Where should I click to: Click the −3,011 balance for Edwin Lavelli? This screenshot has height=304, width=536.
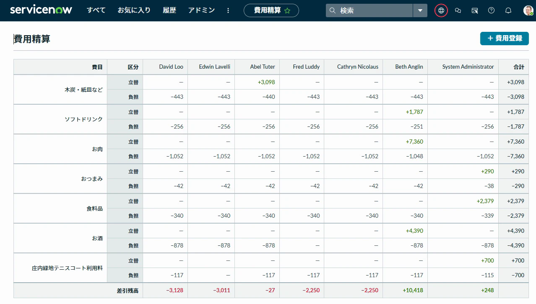coord(221,290)
